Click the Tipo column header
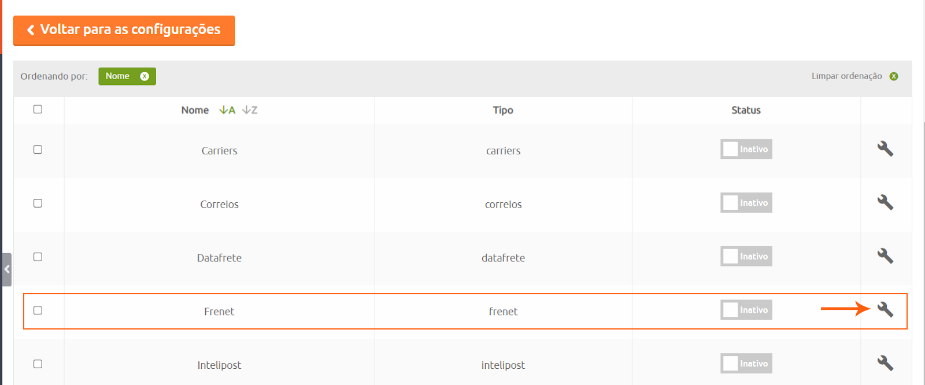 point(503,110)
